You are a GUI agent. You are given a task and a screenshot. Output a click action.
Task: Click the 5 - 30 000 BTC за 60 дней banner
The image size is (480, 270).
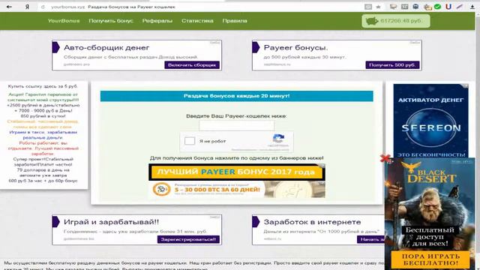(x=237, y=190)
